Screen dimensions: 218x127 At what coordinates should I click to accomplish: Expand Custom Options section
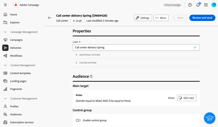[x=88, y=63]
